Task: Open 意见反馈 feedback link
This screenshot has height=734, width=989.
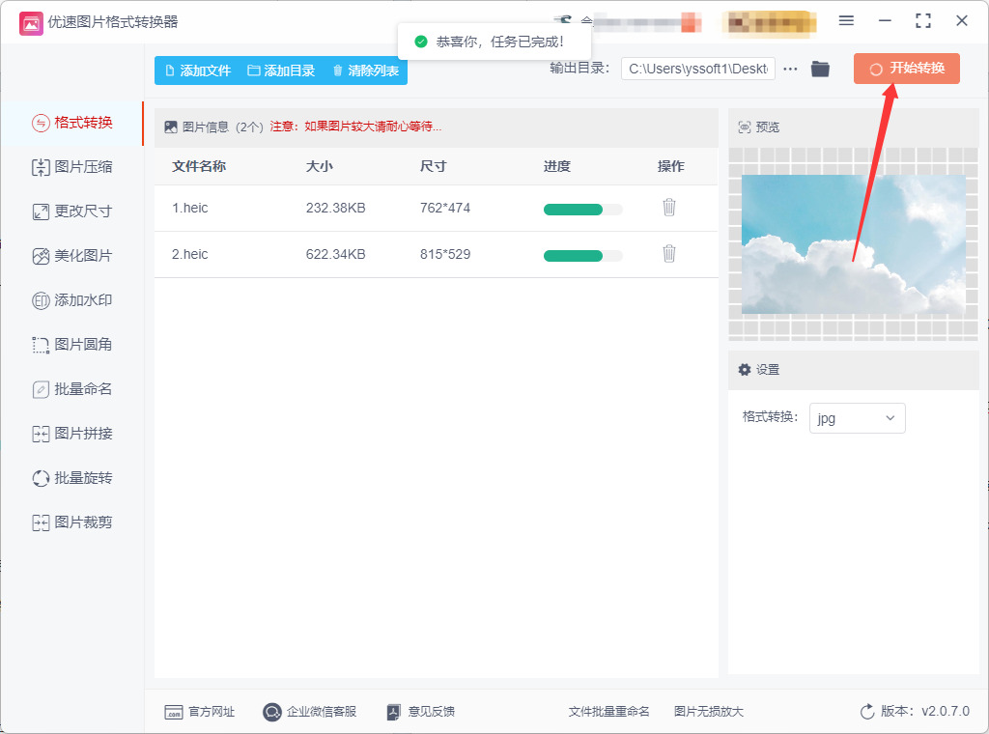Action: click(421, 712)
